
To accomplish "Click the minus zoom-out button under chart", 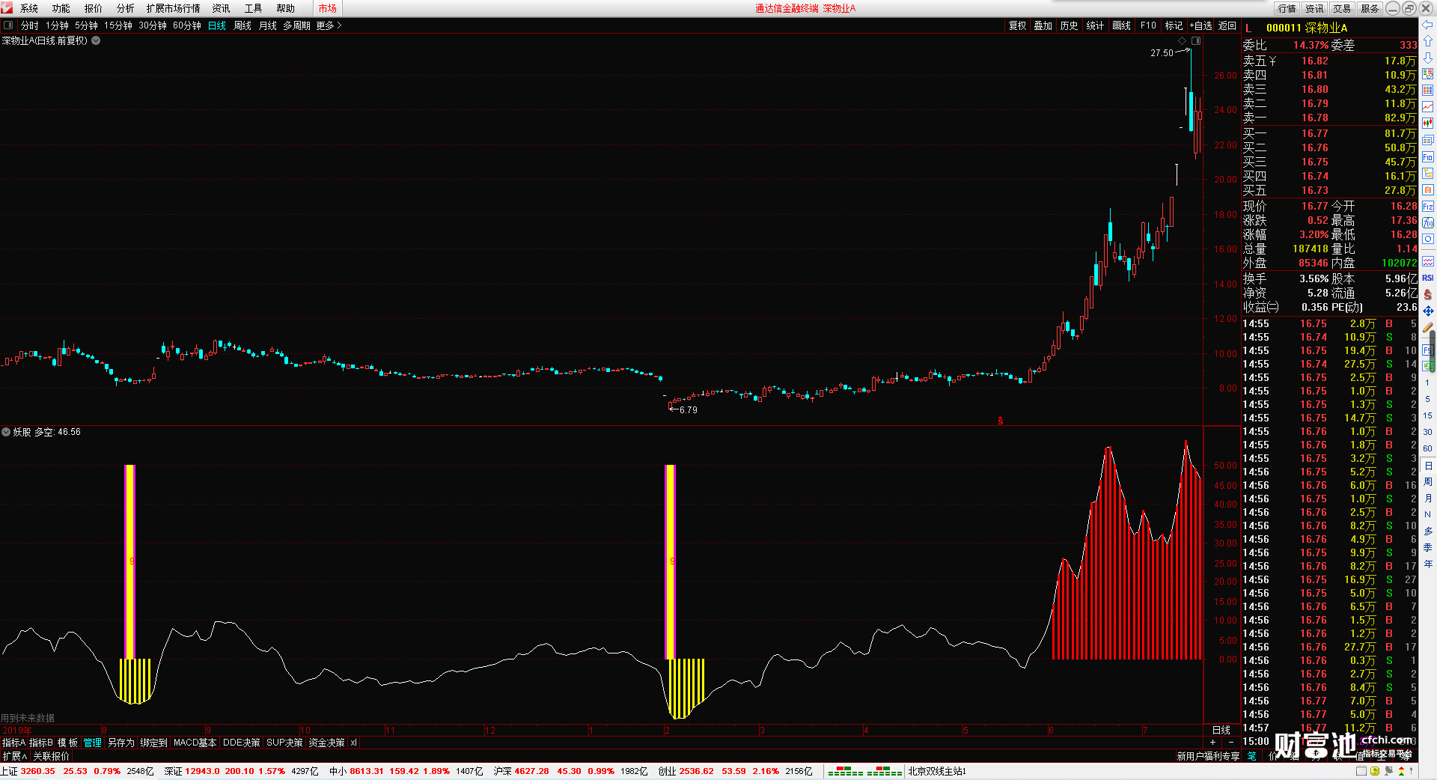I will click(x=1231, y=742).
